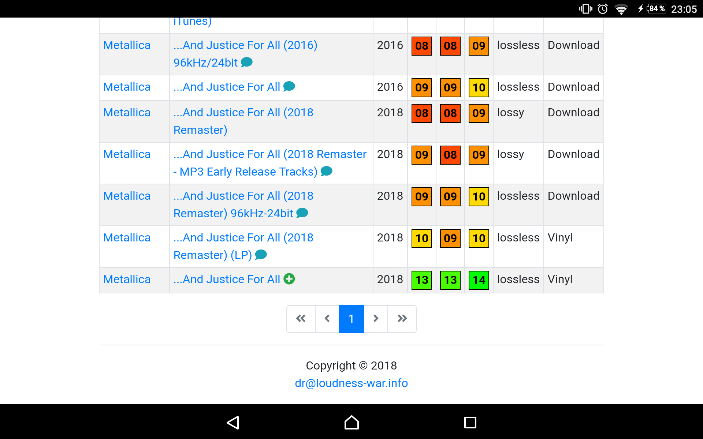The image size is (703, 439).
Task: Open Metallica artist link in MP3 Early Release row
Action: (127, 154)
